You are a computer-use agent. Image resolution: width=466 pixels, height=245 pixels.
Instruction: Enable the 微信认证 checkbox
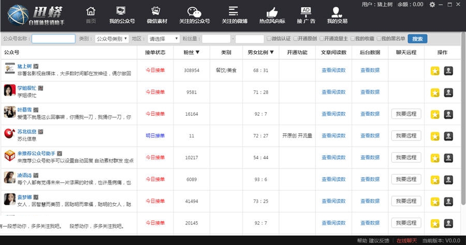(269, 39)
